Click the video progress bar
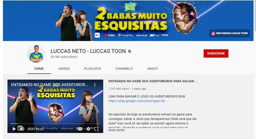 click(55, 124)
